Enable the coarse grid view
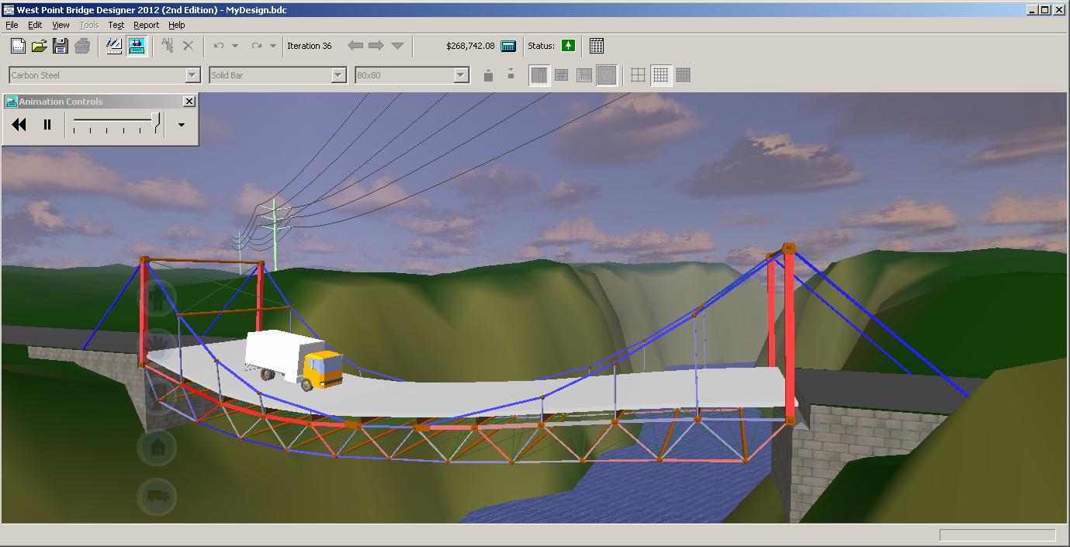Screen dimensions: 1070x547 [636, 74]
